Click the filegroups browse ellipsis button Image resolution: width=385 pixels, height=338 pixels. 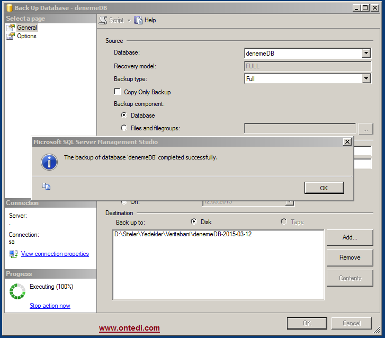coord(366,129)
